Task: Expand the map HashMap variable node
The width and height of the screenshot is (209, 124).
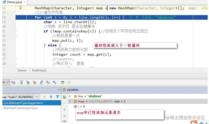Action: click(x=70, y=102)
